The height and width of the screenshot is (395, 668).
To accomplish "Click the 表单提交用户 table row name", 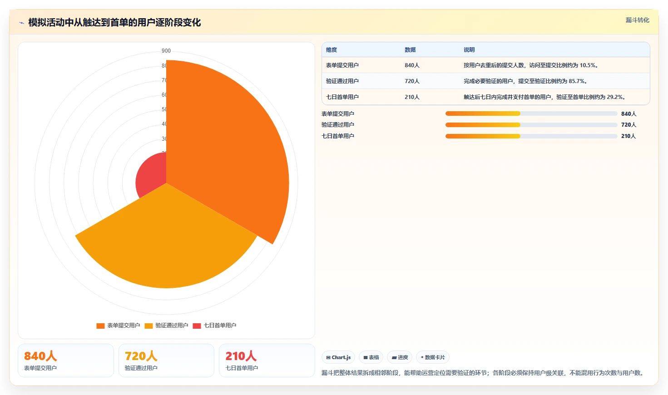I will click(x=342, y=65).
